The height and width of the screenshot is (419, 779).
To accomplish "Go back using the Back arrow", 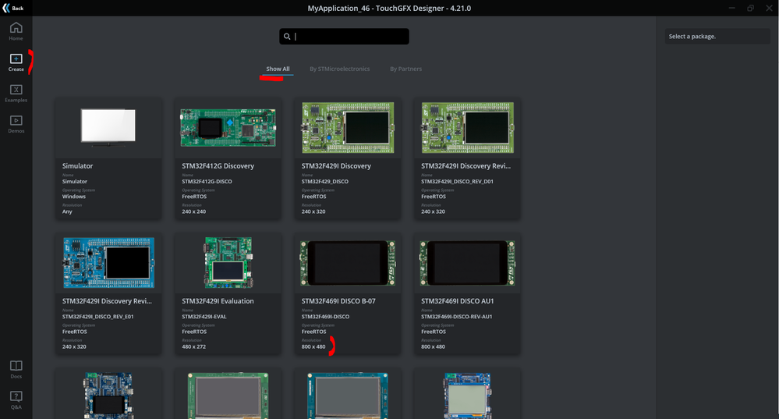I will coord(13,8).
